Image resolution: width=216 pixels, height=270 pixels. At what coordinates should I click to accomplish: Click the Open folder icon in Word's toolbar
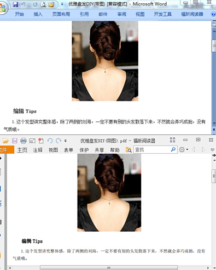[51, 4]
